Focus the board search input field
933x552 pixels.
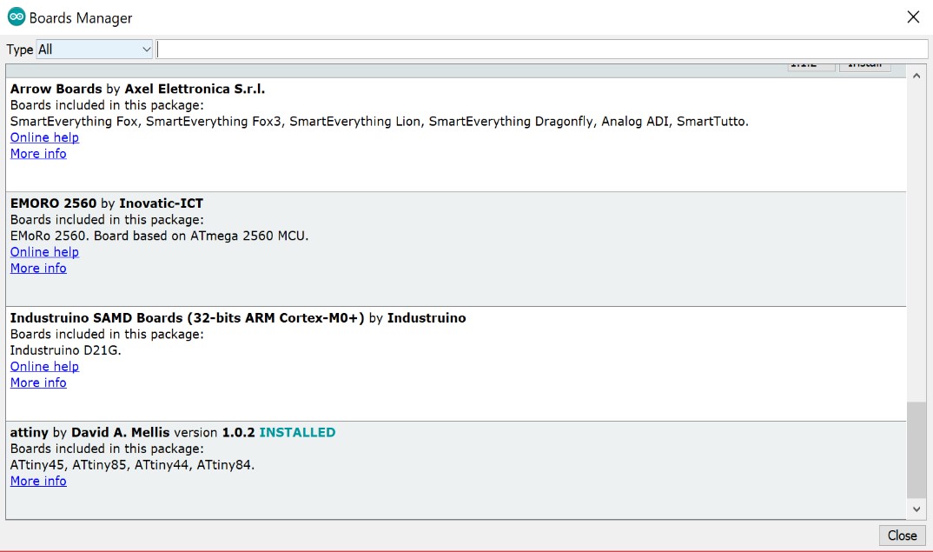pos(542,50)
